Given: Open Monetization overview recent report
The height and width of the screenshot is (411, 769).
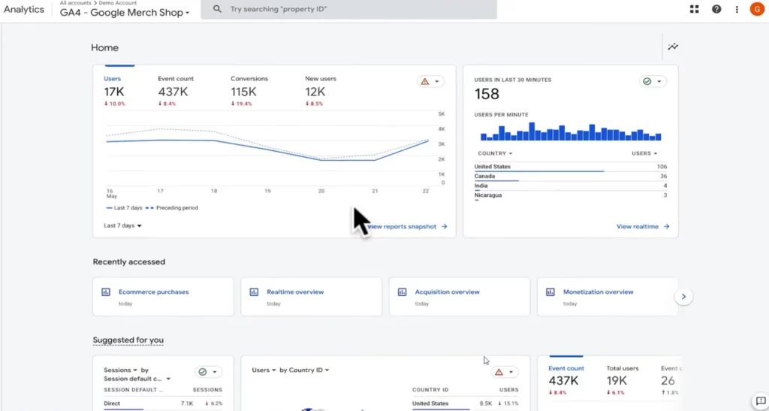Looking at the screenshot, I should 608,296.
